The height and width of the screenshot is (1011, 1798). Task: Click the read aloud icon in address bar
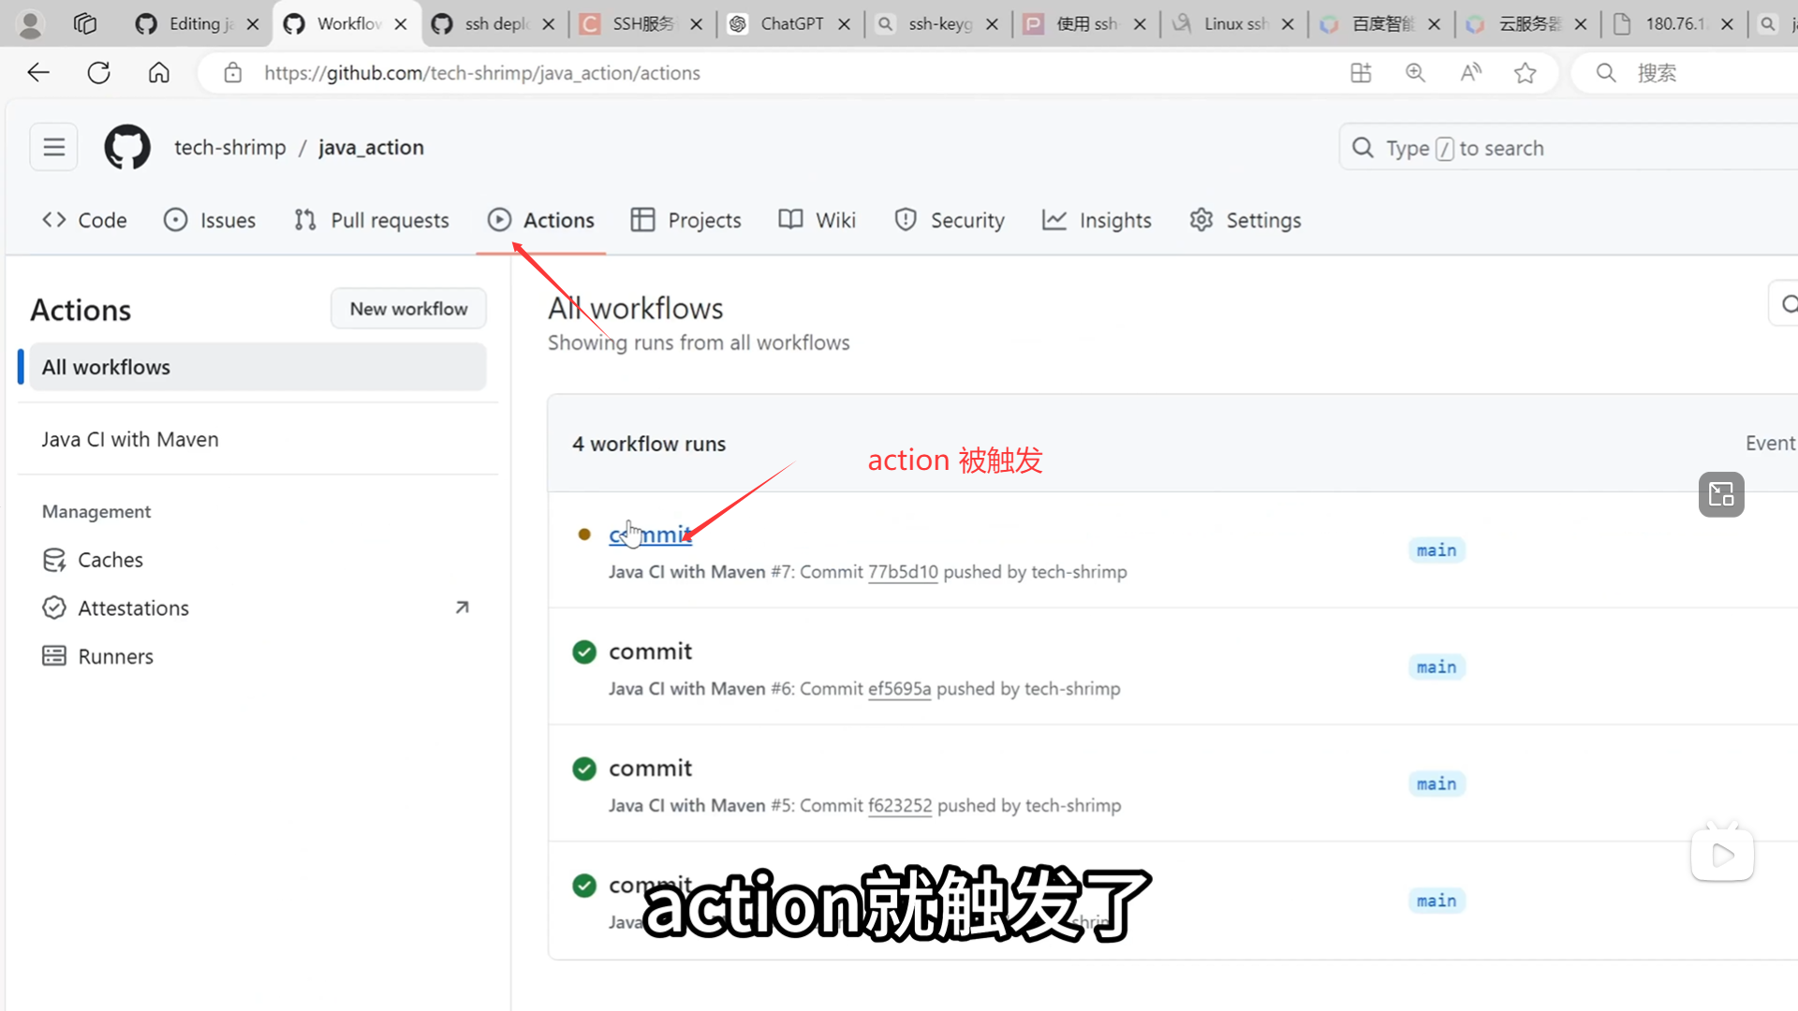point(1470,72)
